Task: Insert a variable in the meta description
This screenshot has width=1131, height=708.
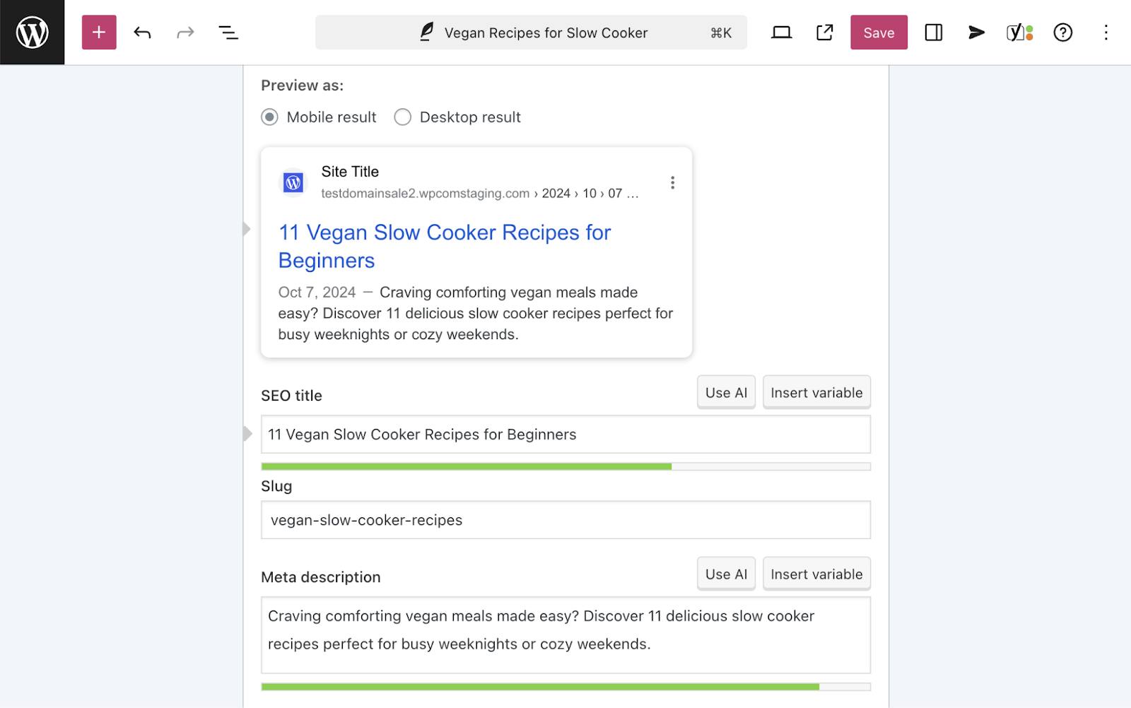Action: click(816, 574)
